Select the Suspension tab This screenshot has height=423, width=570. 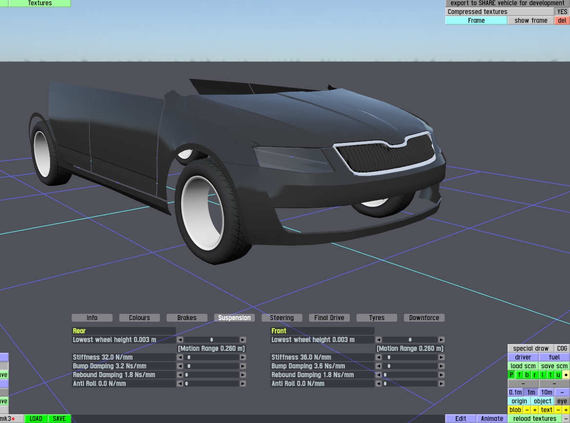[234, 318]
